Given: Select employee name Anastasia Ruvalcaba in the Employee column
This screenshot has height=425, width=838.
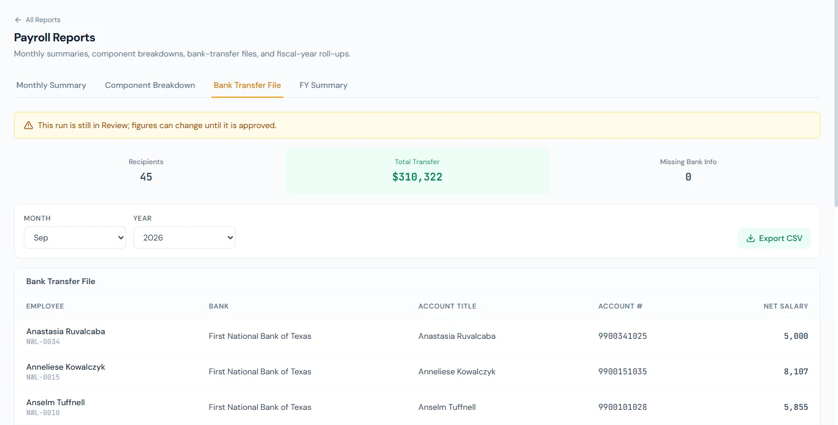Looking at the screenshot, I should coord(66,331).
